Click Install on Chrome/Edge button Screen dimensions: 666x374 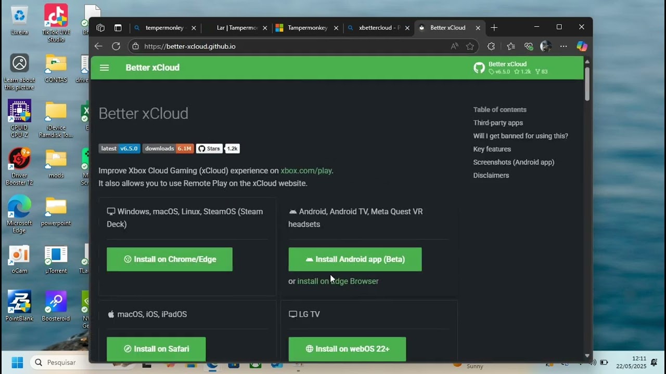(170, 259)
